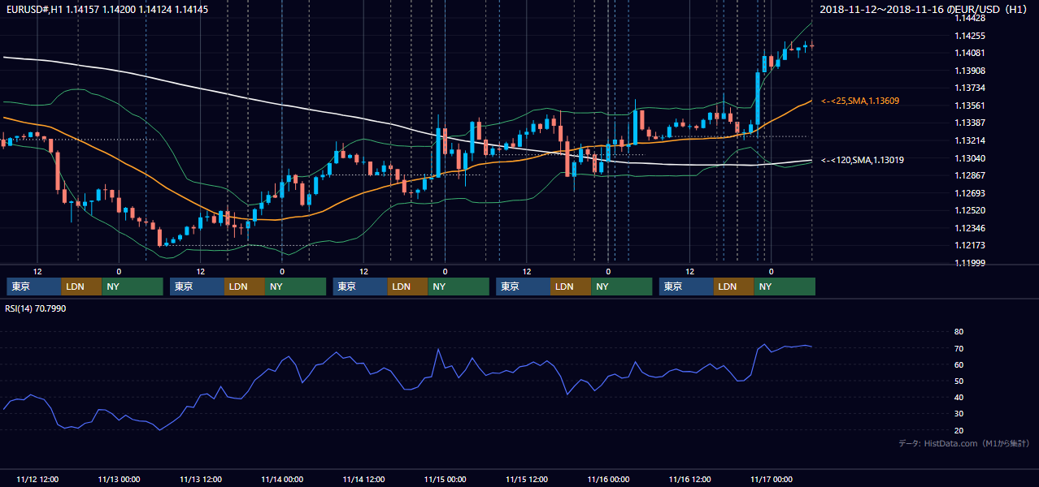Screen dimensions: 1039x487
Task: Click the RSI level 80 label
Action: tap(959, 332)
